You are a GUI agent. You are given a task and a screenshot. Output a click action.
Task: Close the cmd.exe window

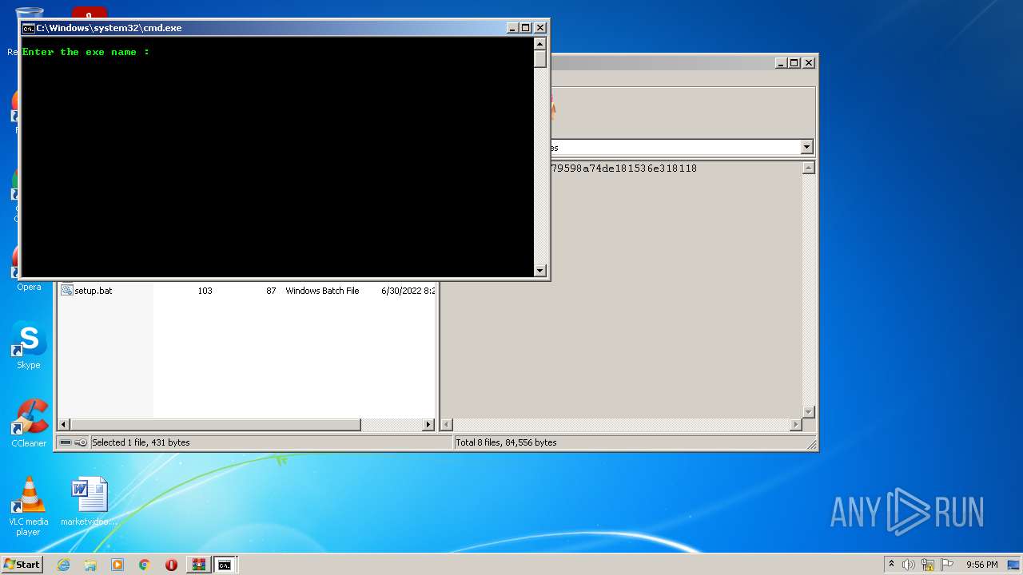pos(540,28)
